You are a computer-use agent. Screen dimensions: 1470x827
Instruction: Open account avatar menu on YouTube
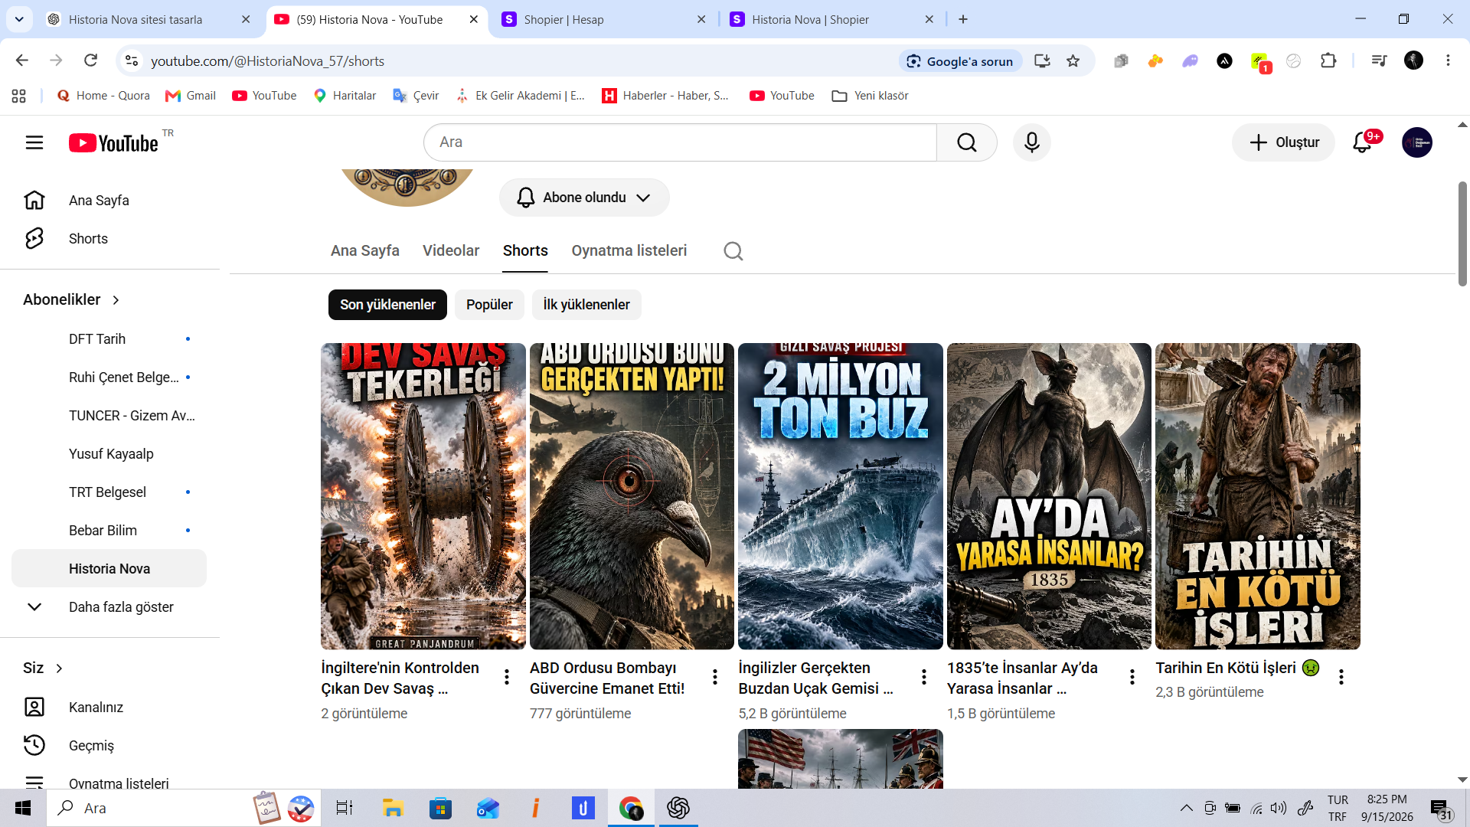1416,142
